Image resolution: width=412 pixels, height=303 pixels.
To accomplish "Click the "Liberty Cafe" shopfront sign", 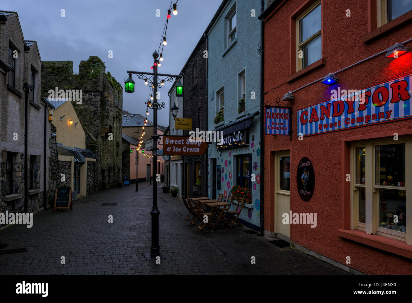I will tap(233, 139).
